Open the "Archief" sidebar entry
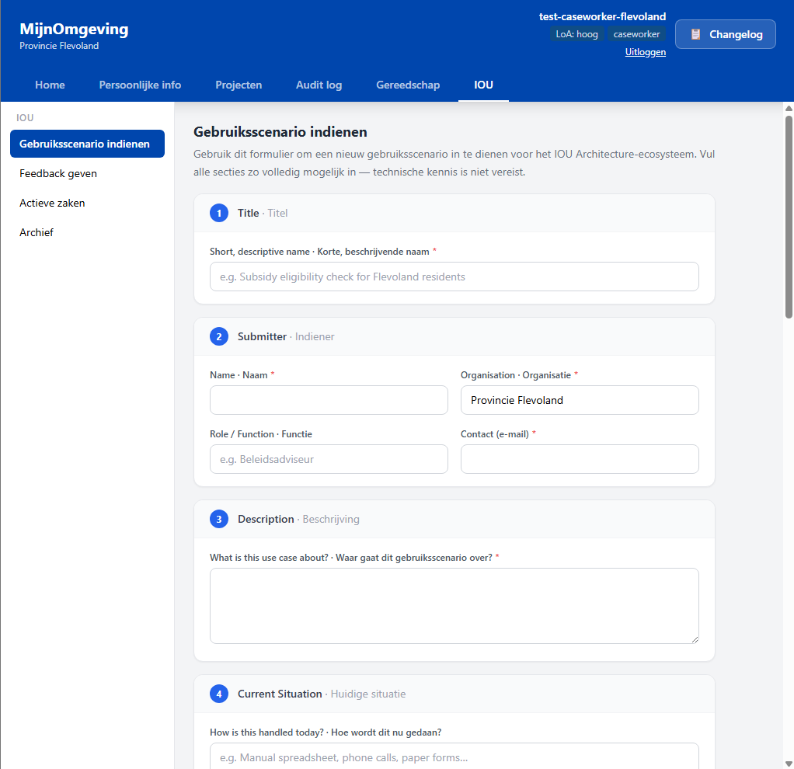 [x=37, y=232]
